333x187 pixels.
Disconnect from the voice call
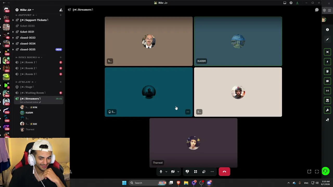[224, 172]
